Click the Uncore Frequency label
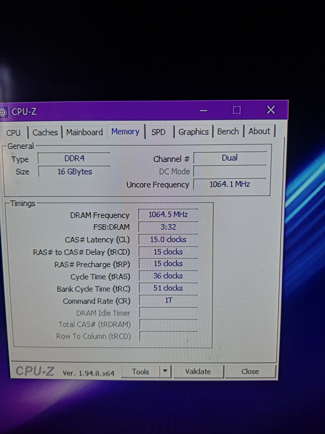Screen dimensions: 325x434 (158, 185)
